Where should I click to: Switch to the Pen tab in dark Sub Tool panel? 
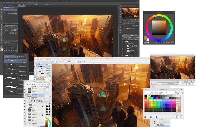point(10,57)
